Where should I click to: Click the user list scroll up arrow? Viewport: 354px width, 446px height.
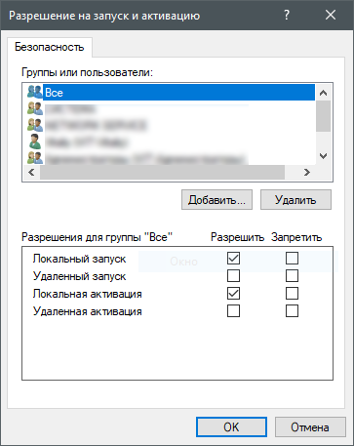(x=323, y=93)
